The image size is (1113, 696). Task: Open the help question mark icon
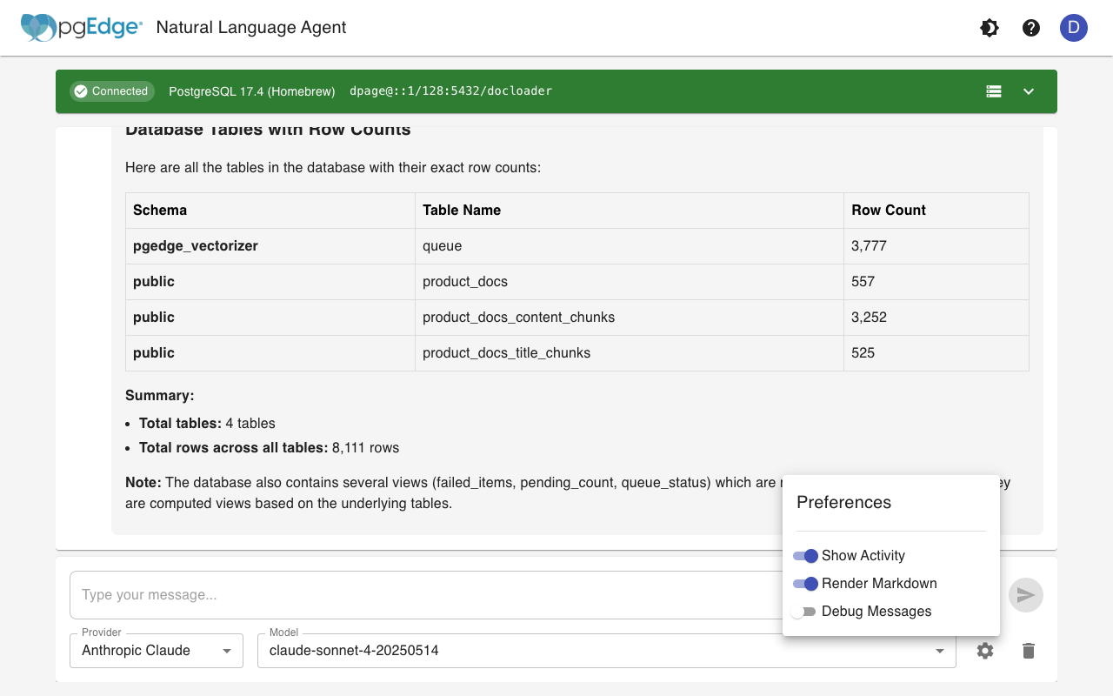click(x=1031, y=28)
